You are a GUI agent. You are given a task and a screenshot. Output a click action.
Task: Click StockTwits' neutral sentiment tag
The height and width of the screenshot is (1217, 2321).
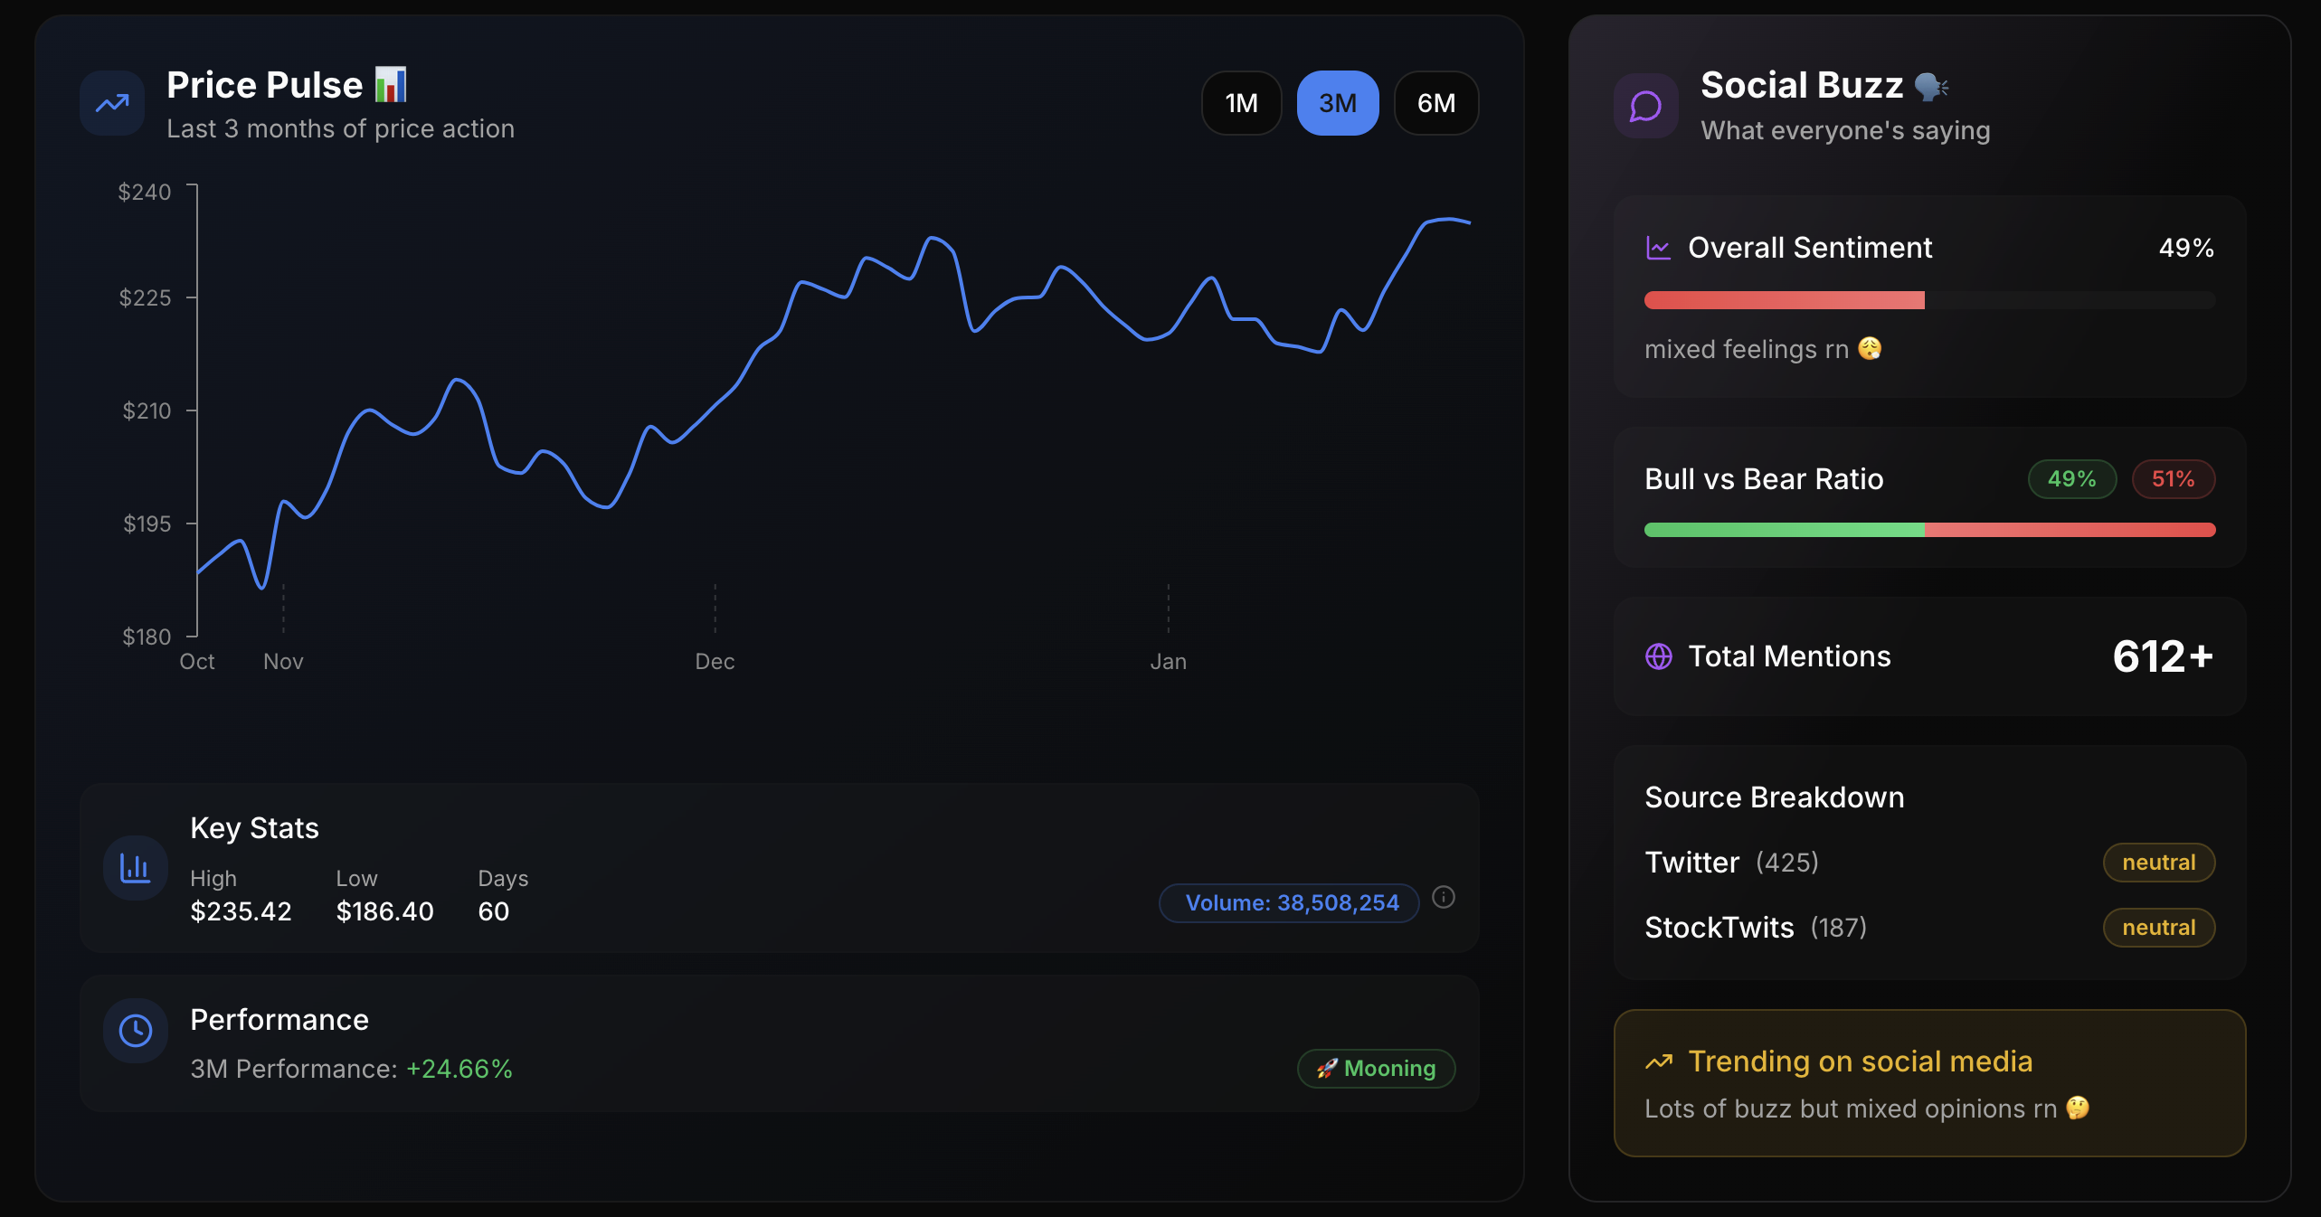click(2158, 928)
